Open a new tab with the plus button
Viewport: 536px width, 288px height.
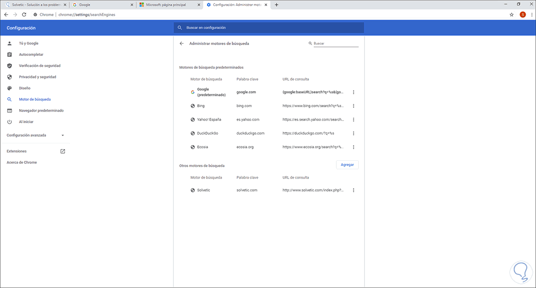click(276, 4)
